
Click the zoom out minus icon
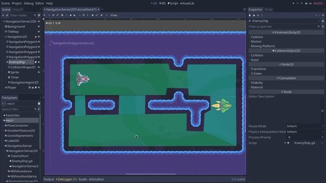[x=47, y=23]
